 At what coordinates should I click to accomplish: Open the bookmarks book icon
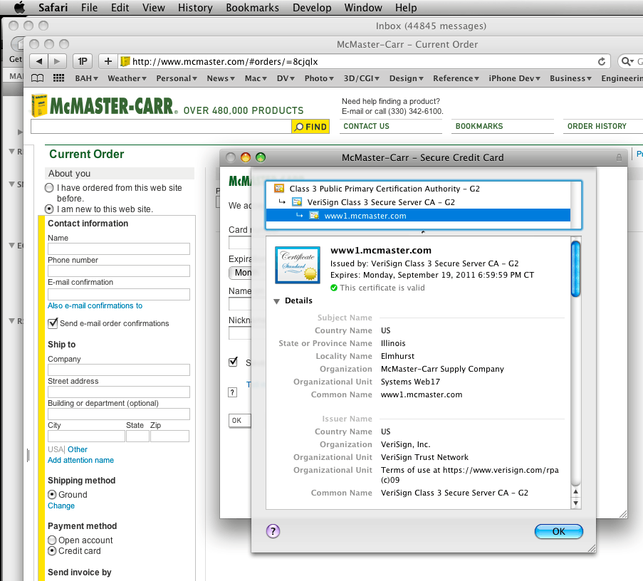[x=37, y=78]
